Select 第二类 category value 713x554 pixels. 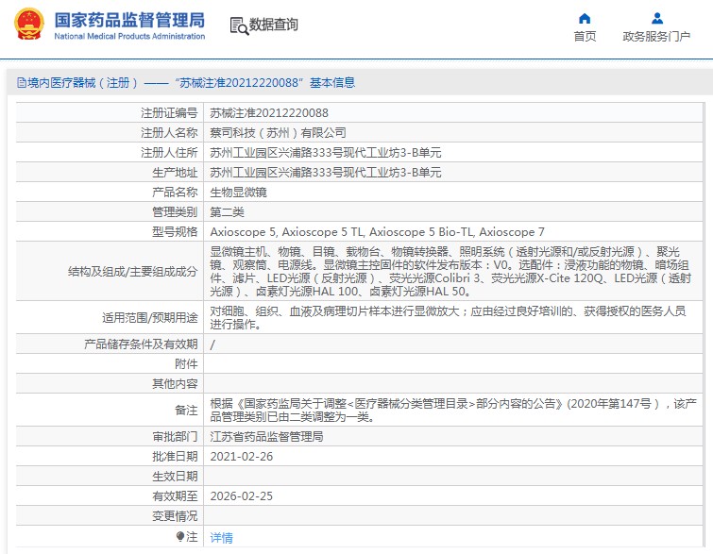click(227, 211)
